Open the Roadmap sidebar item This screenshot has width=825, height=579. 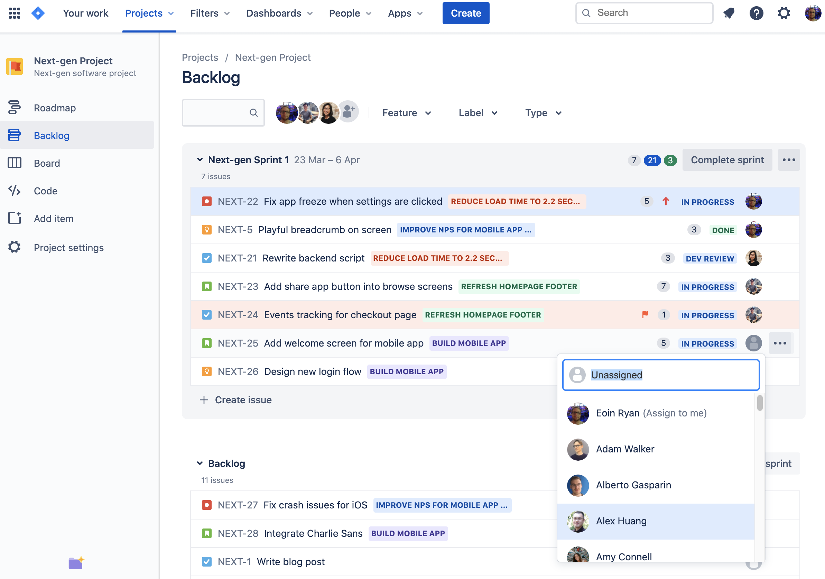55,108
